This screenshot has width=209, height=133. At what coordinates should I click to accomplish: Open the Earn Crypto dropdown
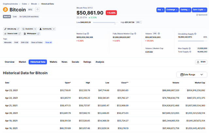[200, 10]
